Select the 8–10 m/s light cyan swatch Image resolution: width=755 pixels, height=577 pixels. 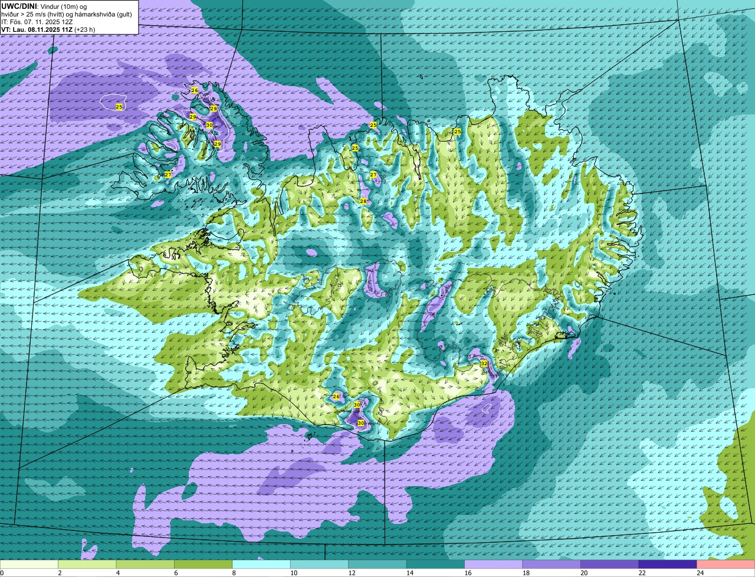tap(262, 564)
